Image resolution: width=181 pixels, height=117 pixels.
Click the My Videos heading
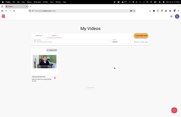pos(90,28)
